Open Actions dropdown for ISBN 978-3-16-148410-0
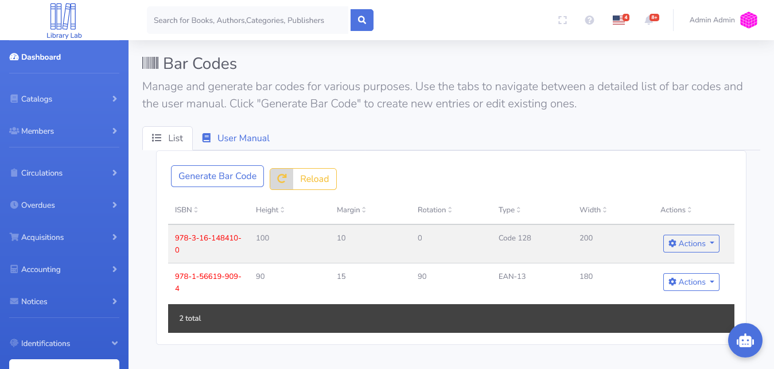Image resolution: width=774 pixels, height=369 pixels. 691,243
